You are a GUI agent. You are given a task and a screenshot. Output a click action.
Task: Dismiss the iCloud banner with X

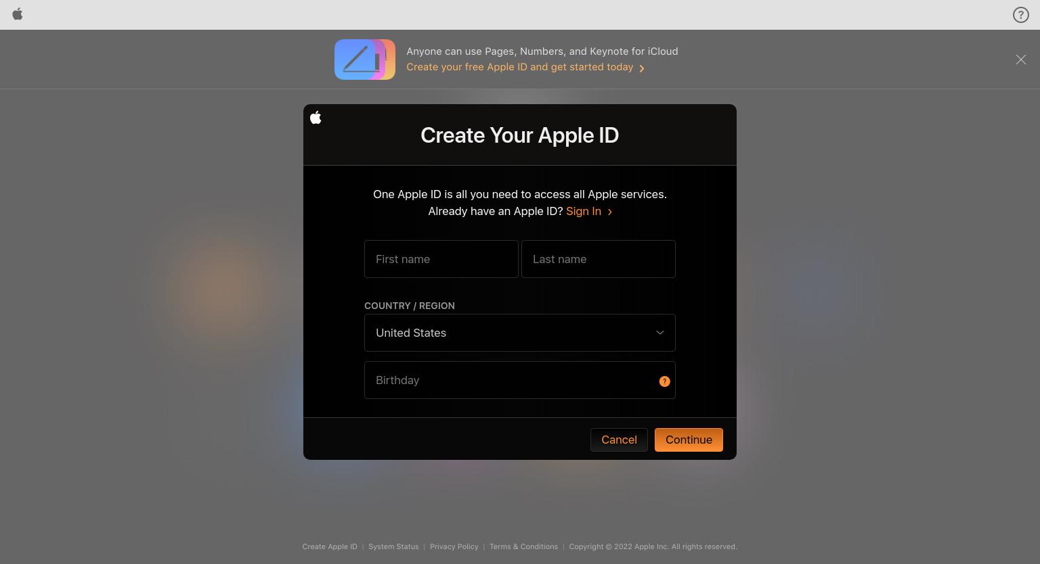tap(1020, 60)
